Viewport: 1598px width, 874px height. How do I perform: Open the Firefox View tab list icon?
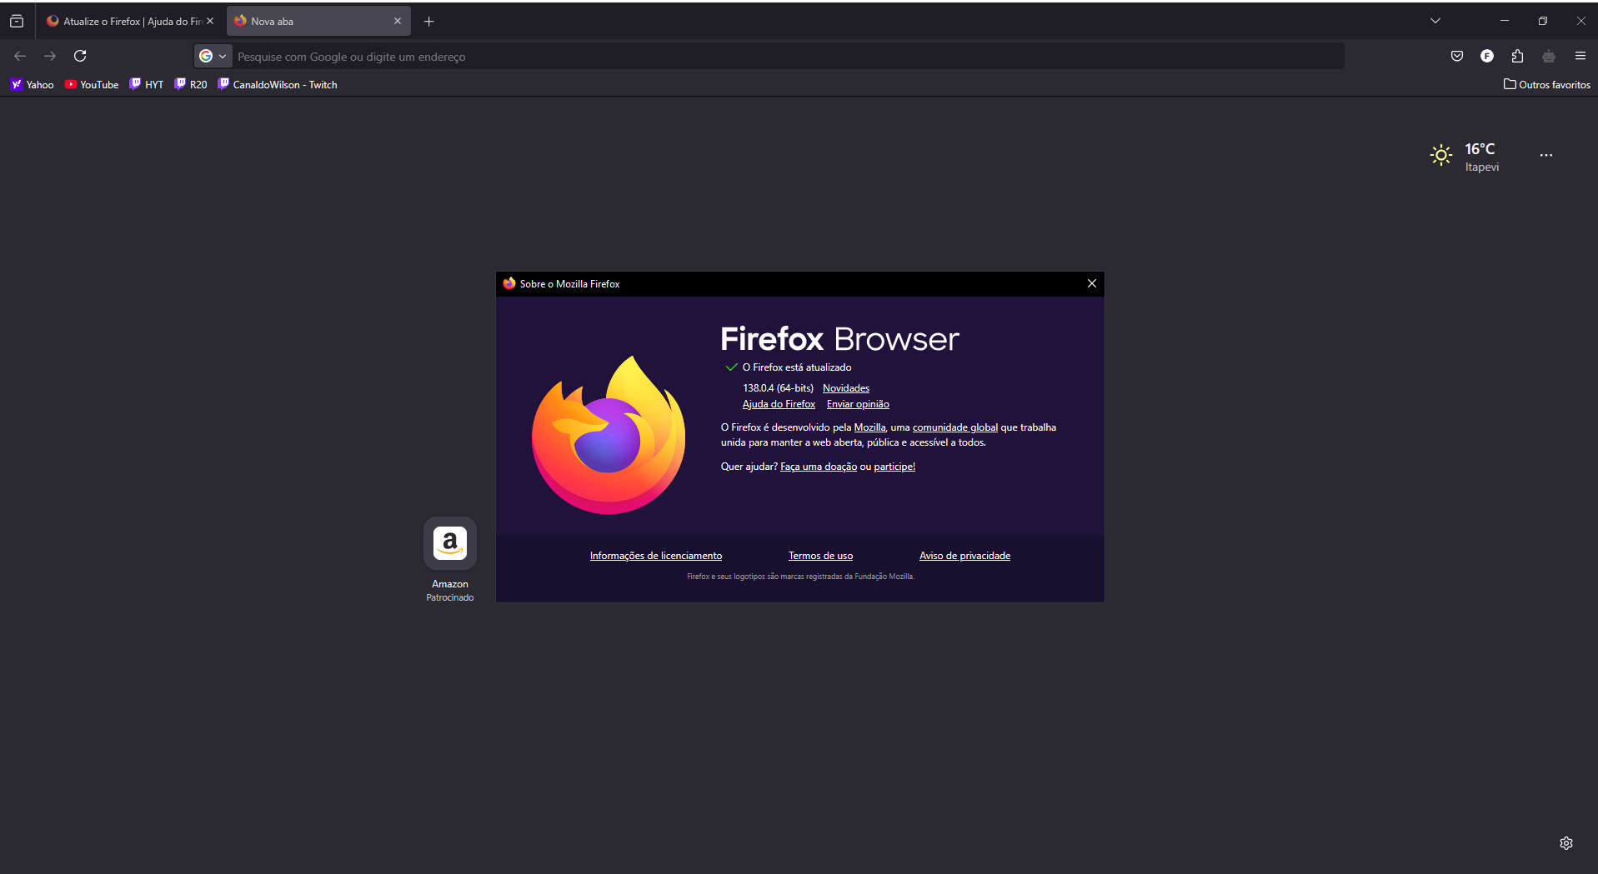coord(17,22)
